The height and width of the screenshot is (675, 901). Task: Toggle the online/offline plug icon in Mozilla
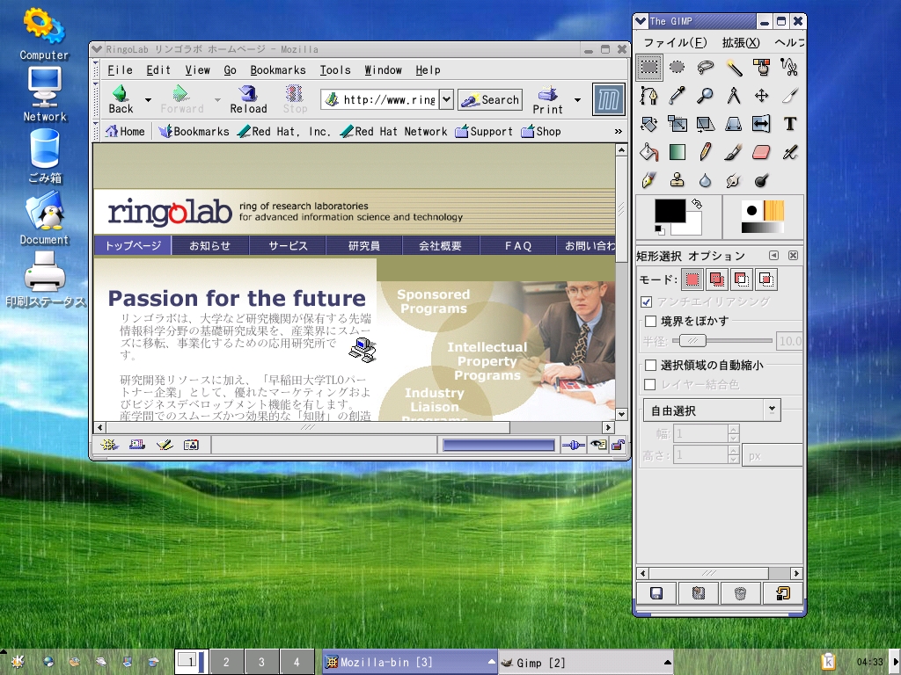(x=574, y=445)
